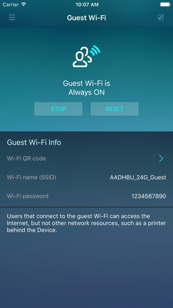Image resolution: width=173 pixels, height=308 pixels.
Task: Tap the Carrier label in status bar
Action: (11, 4)
